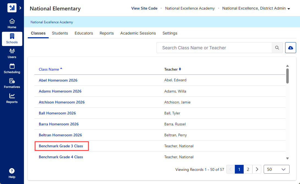
Task: Click Teacher, National in Grade 3 row
Action: pyautogui.click(x=179, y=146)
